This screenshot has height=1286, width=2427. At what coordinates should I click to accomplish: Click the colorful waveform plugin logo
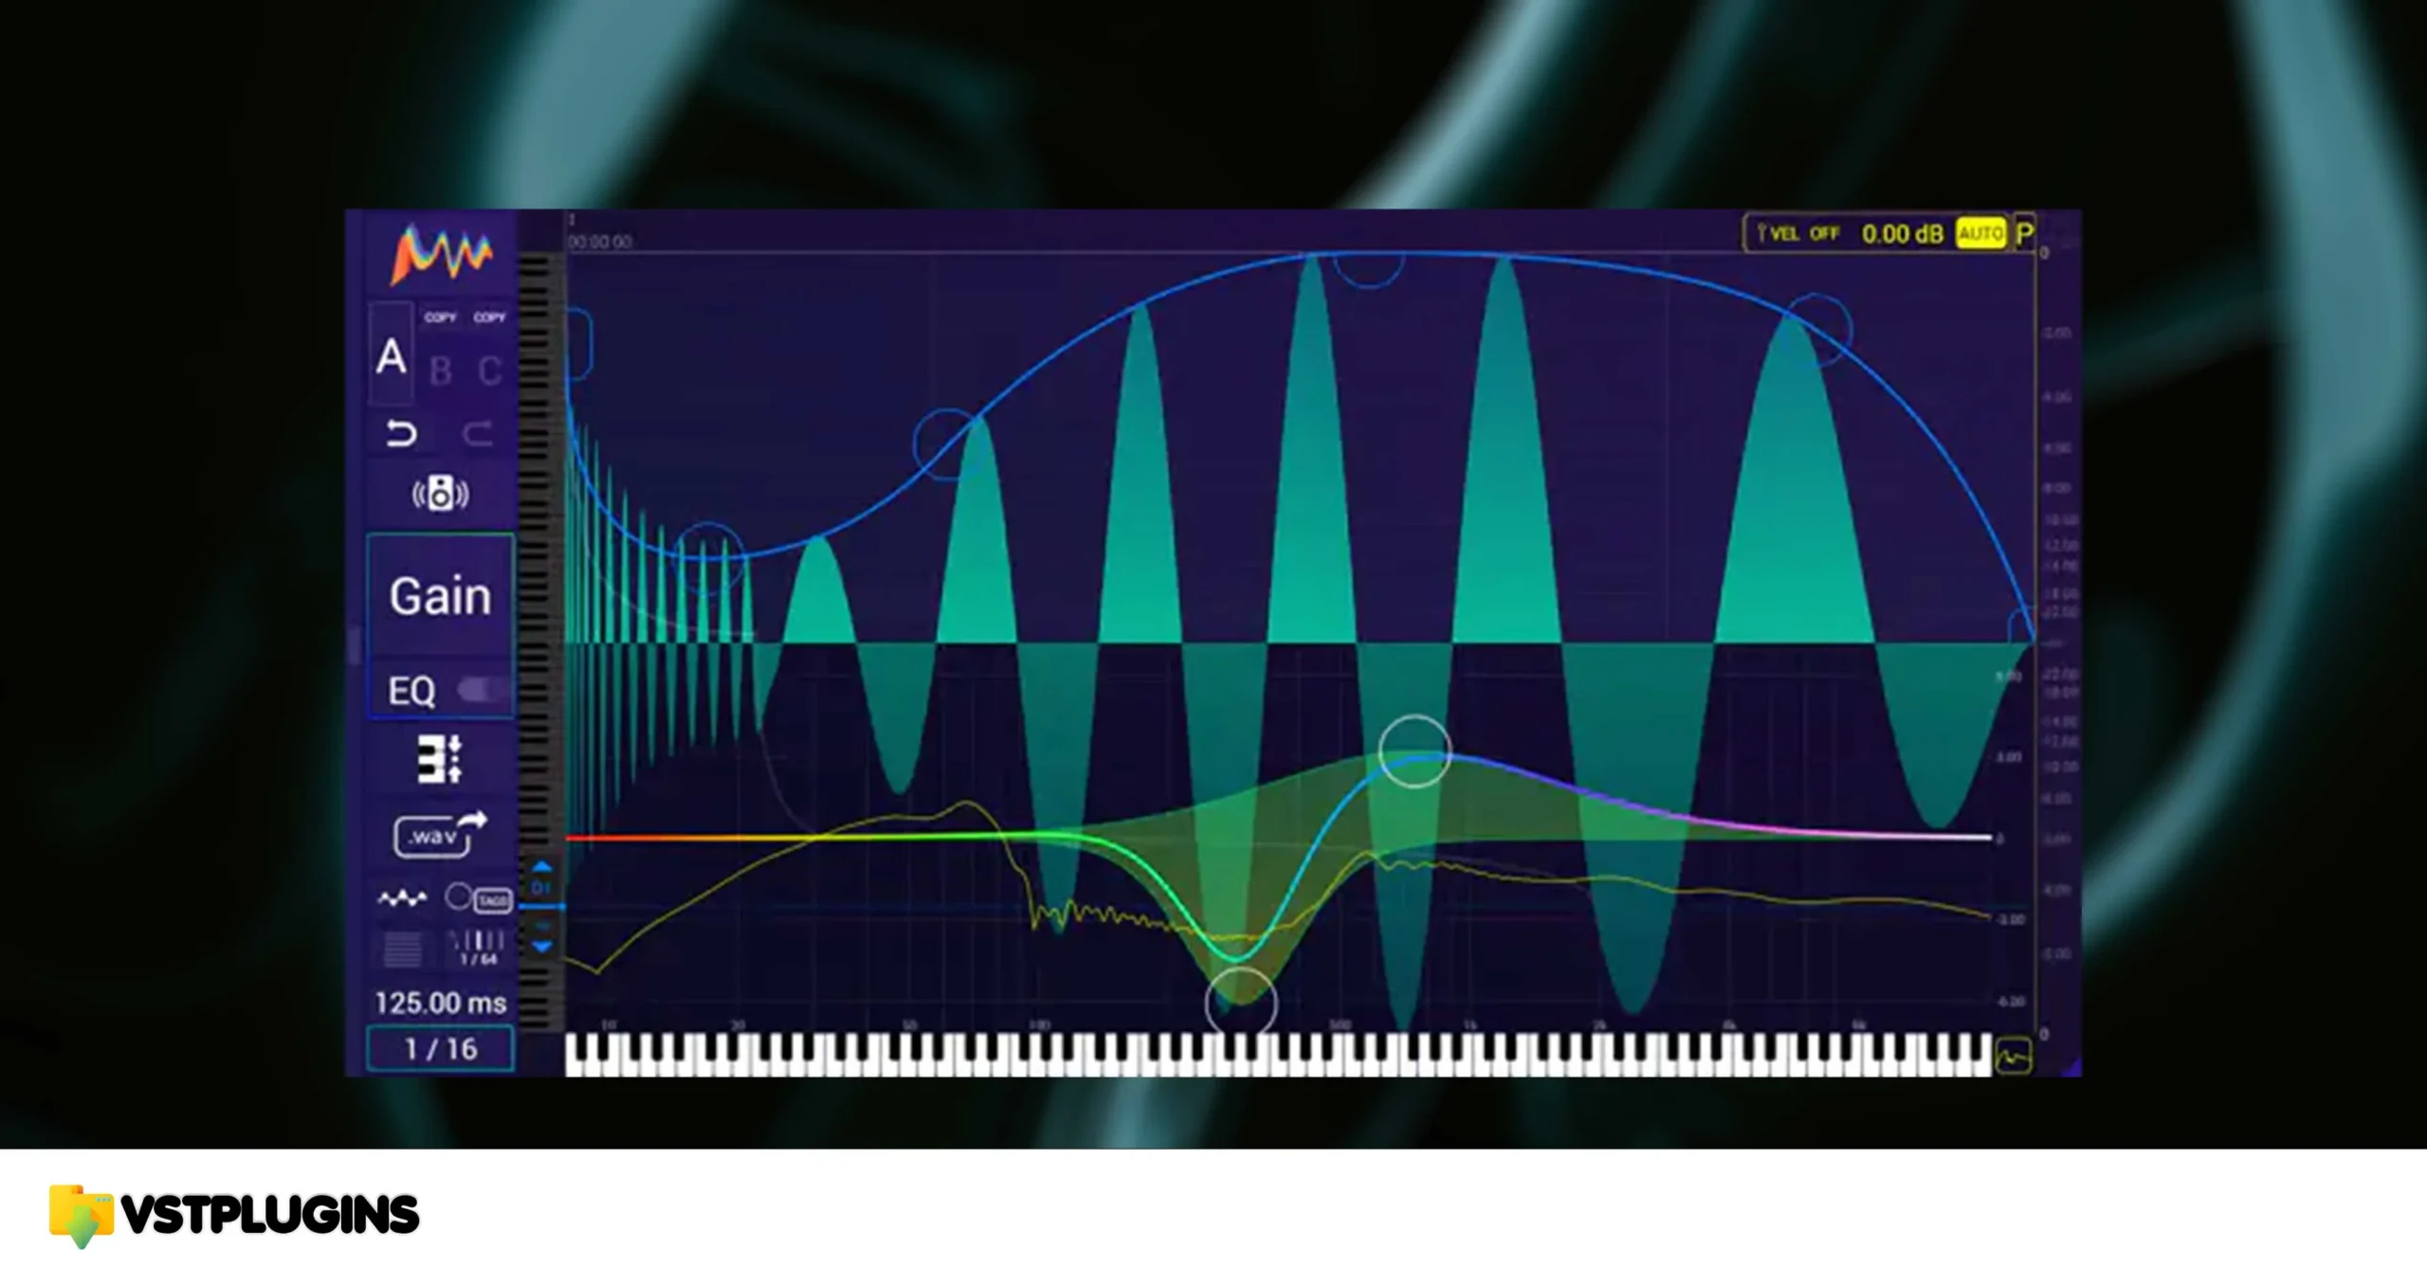coord(442,254)
